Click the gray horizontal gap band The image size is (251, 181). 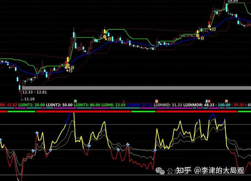136,88
